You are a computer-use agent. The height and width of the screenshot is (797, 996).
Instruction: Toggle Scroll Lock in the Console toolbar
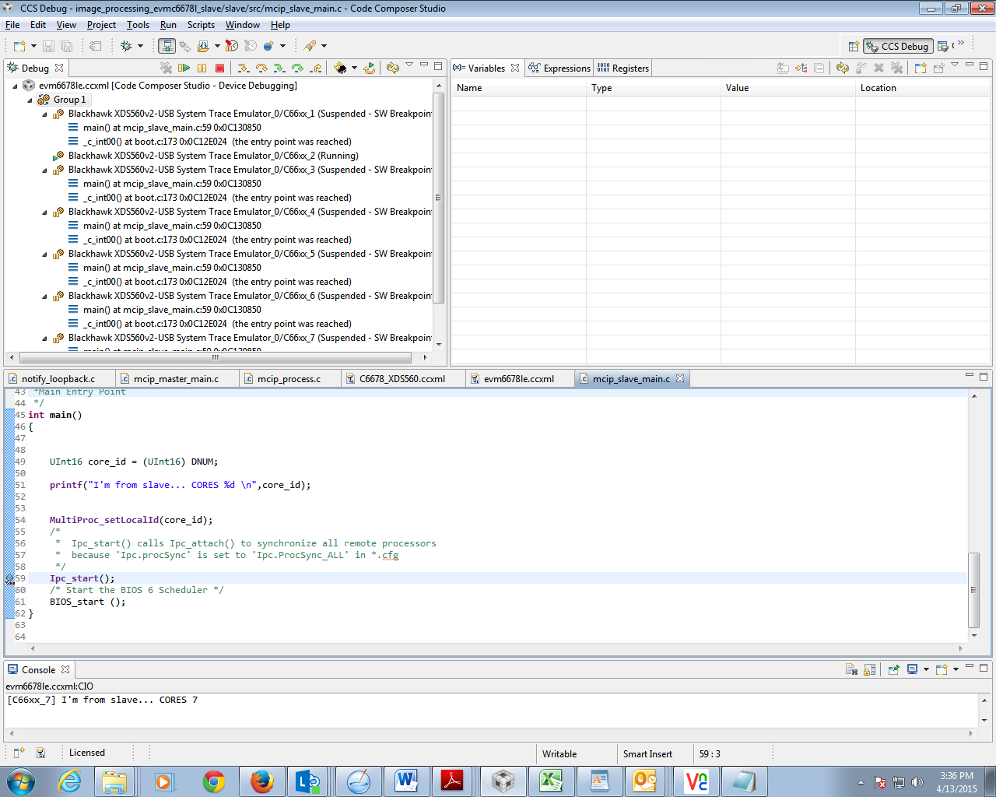[869, 669]
